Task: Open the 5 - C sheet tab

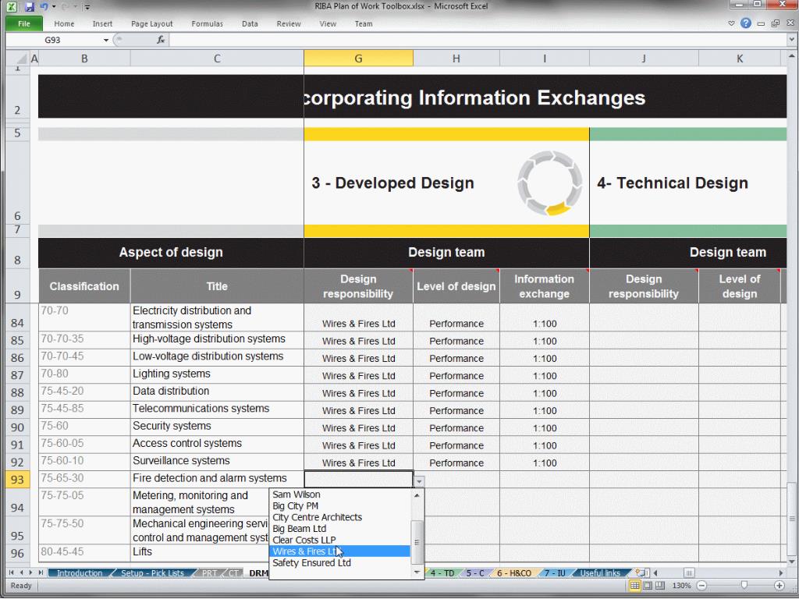Action: (475, 573)
